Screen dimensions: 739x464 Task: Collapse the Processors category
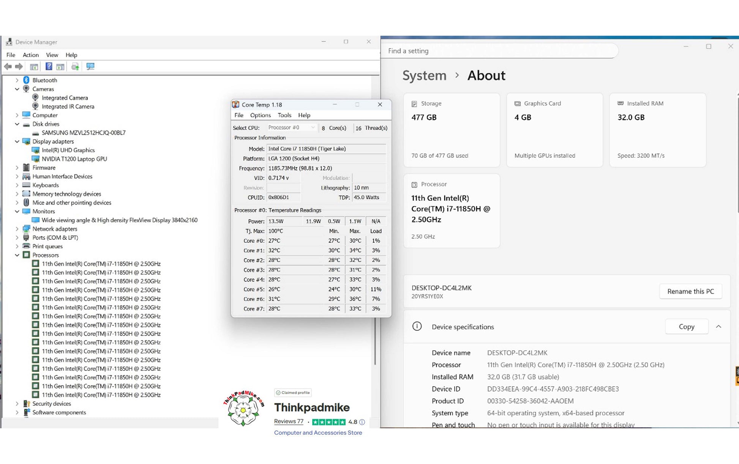17,255
